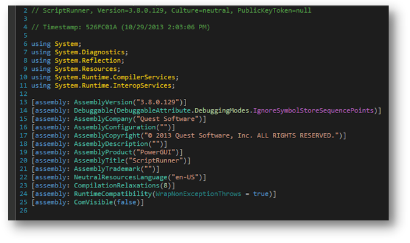Click CompilationRelaxations on line 23

click(x=117, y=186)
